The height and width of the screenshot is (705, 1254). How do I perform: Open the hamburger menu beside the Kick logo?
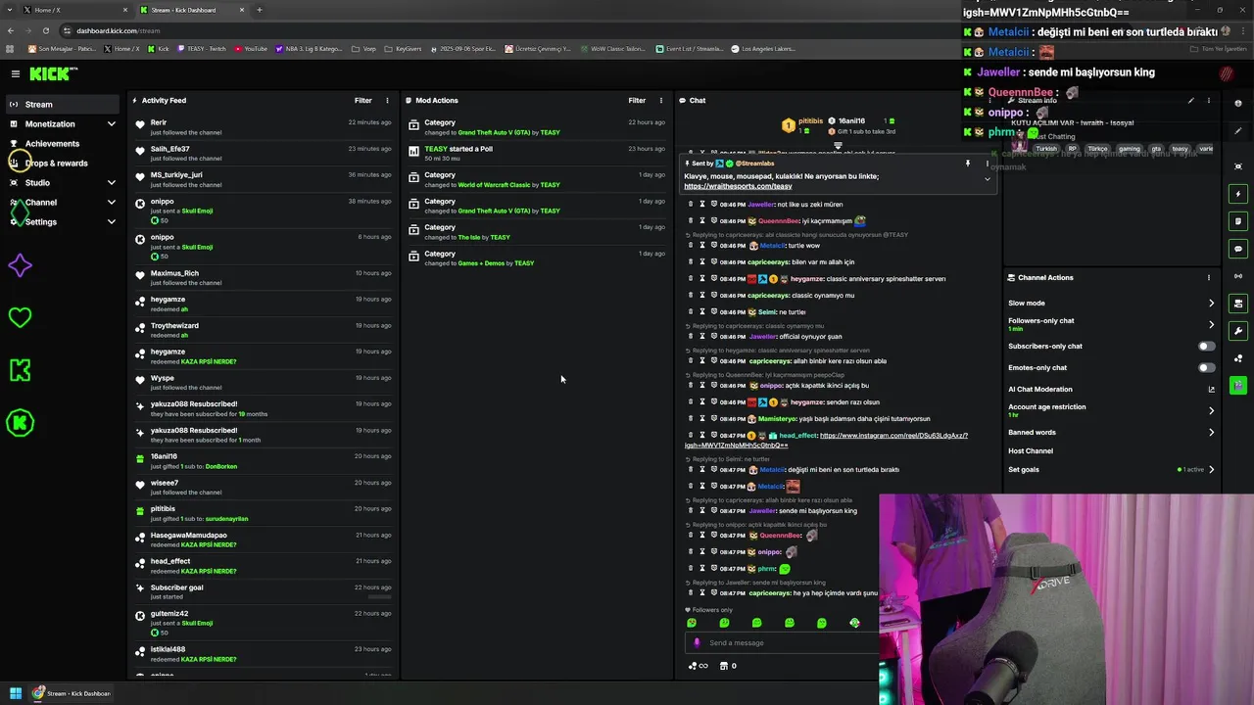[x=15, y=73]
